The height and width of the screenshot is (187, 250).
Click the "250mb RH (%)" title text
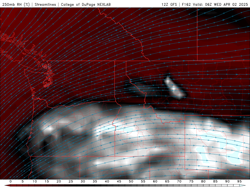click(16, 4)
